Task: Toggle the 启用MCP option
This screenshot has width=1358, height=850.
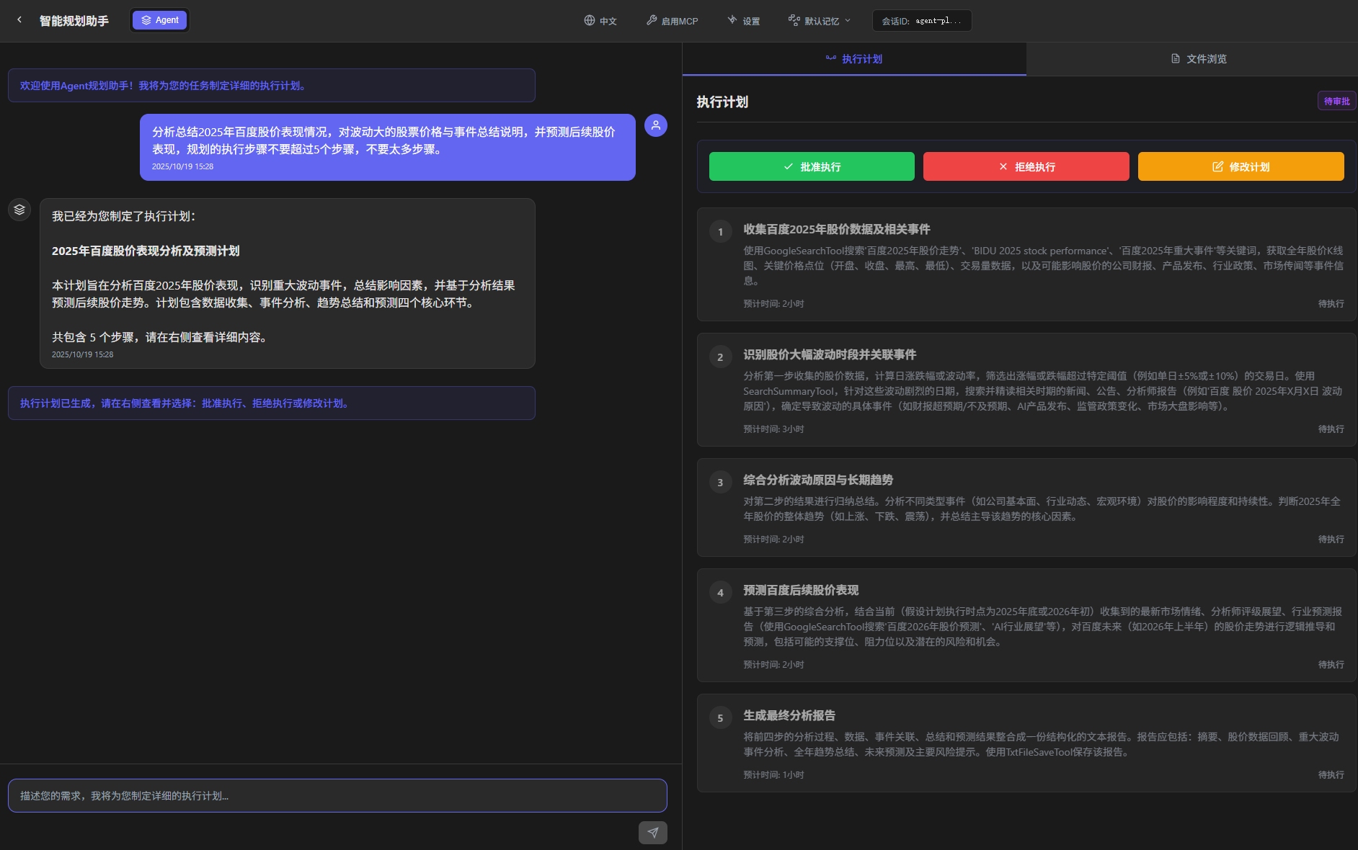Action: point(673,21)
